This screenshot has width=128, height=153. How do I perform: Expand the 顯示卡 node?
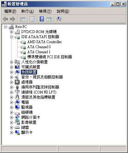click(11, 133)
